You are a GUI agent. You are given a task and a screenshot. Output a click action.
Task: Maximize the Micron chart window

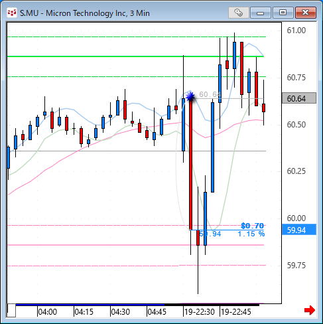click(x=283, y=13)
